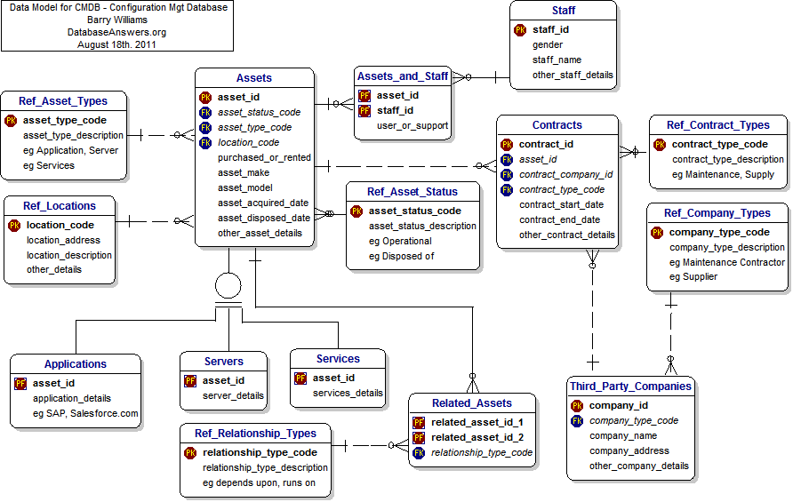This screenshot has height=502, width=793.
Task: Select the Servers entity title
Action: coord(223,362)
